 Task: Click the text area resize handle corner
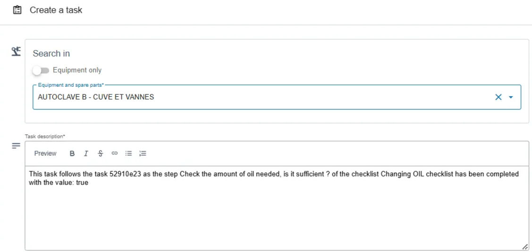coord(524,247)
